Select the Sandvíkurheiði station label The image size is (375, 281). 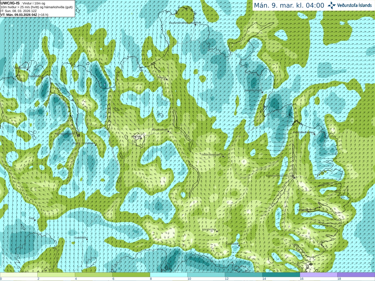[253, 90]
